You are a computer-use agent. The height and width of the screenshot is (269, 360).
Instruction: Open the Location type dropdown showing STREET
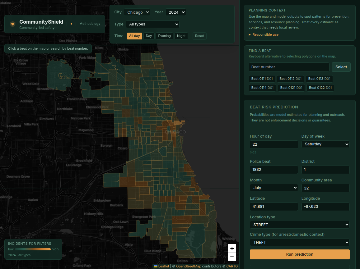(x=300, y=225)
